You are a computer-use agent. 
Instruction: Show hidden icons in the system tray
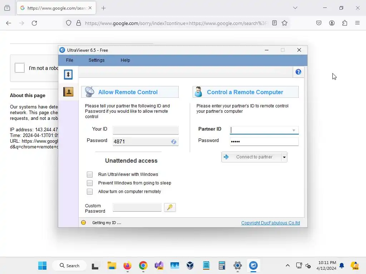[x=288, y=265]
